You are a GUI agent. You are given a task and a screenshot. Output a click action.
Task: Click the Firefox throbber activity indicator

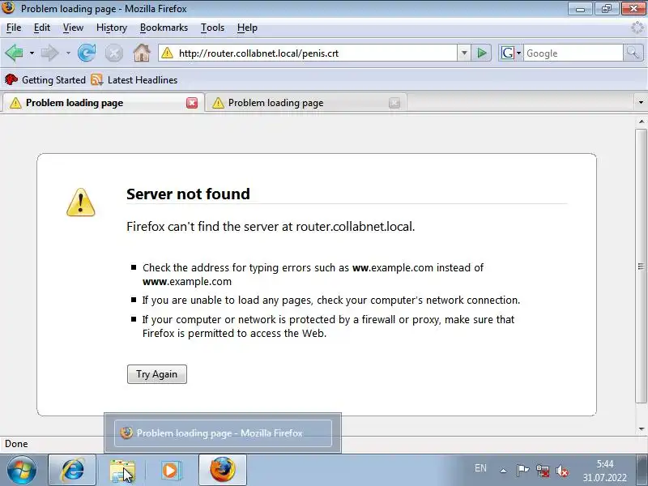pyautogui.click(x=637, y=28)
